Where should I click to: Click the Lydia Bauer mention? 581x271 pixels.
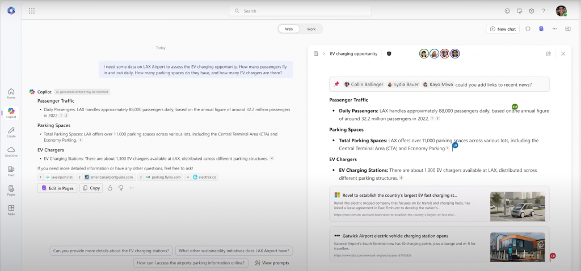(403, 84)
